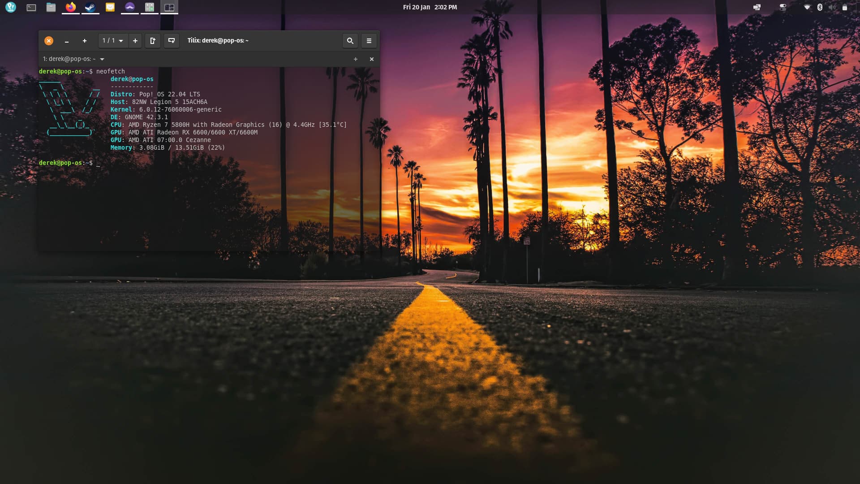Create a new Tilix session

pos(135,41)
